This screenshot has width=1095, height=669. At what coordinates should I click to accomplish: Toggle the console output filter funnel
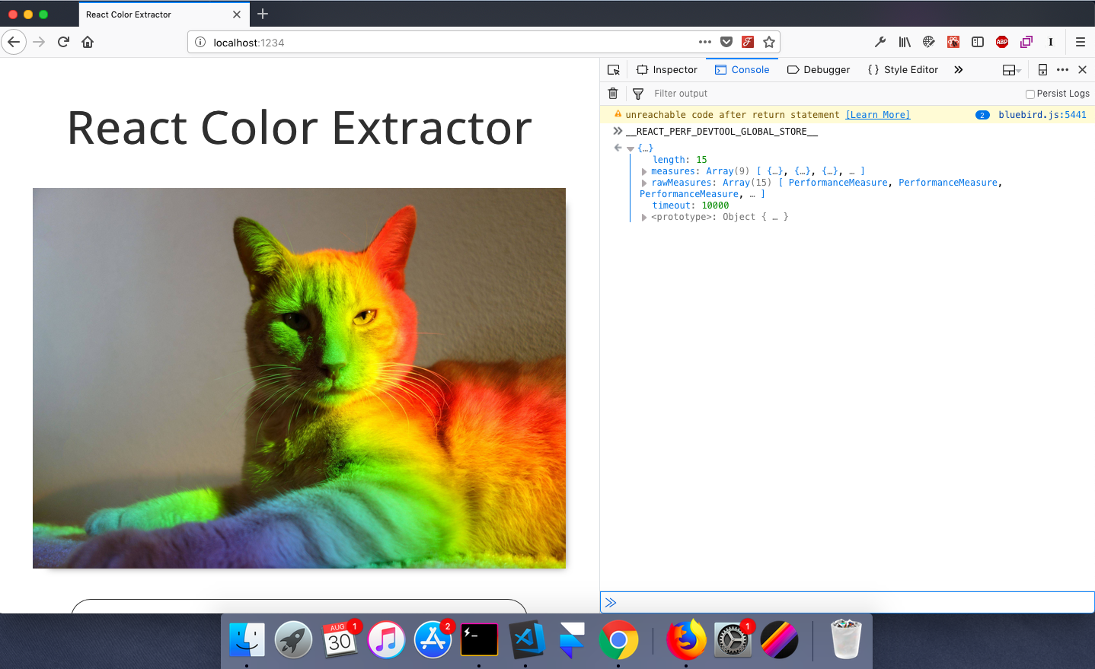pos(637,93)
